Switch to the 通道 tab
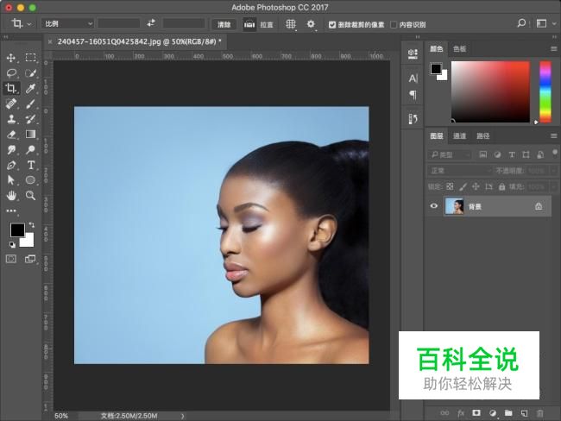The image size is (561, 421). 460,135
